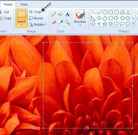Viewport: 138px width, 135px height.
Task: Pick the Rounded rectangle shape
Action: click(116, 12)
